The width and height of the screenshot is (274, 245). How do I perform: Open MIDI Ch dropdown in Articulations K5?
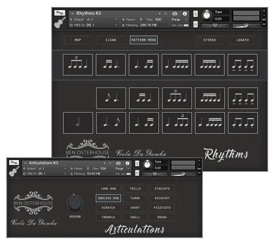pos(65,174)
